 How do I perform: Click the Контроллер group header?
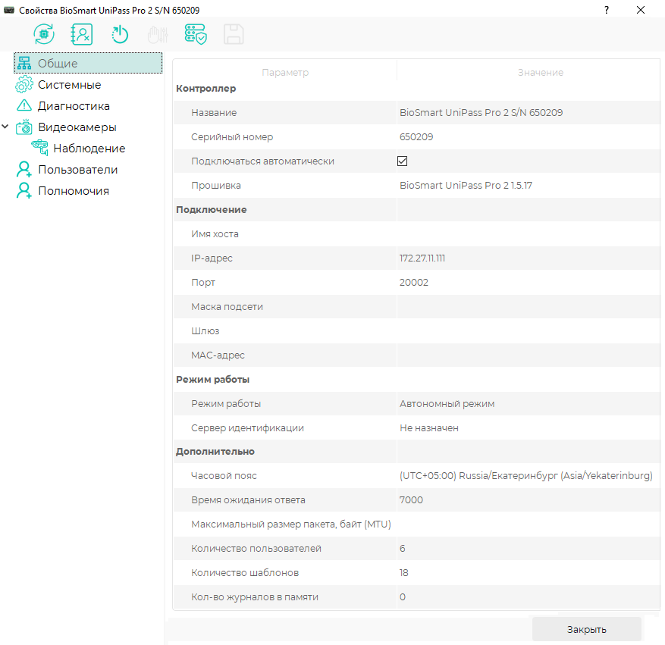[205, 89]
